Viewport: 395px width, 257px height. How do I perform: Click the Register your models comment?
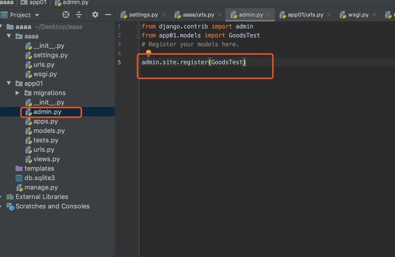pos(190,45)
